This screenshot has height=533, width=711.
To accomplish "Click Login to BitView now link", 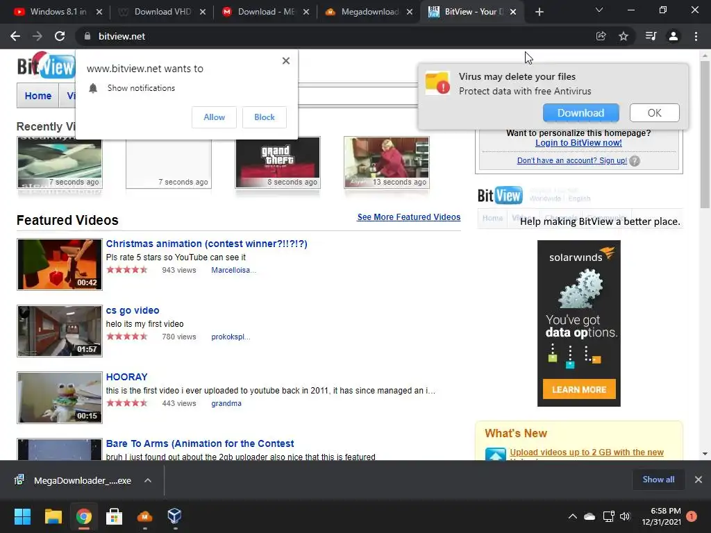I will coord(578,143).
